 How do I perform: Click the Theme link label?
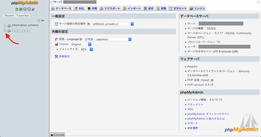(64, 44)
